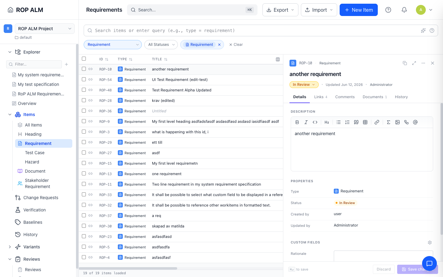
Task: Open Export dropdown
Action: tap(280, 10)
